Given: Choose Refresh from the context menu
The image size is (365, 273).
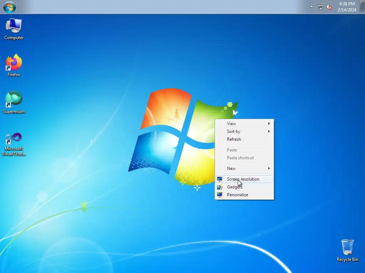Looking at the screenshot, I should [244, 139].
